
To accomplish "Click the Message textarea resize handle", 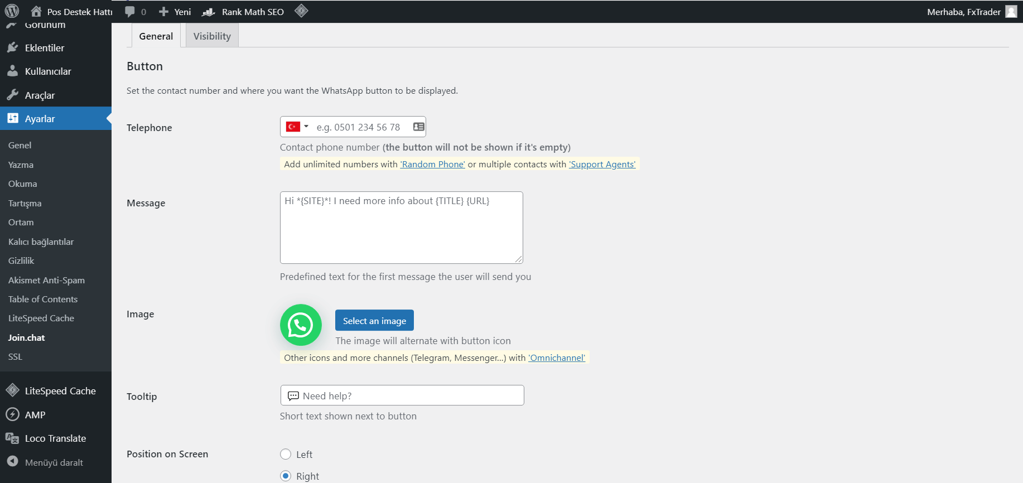I will (x=519, y=259).
